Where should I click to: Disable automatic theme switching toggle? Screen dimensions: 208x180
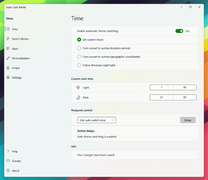(x=179, y=31)
